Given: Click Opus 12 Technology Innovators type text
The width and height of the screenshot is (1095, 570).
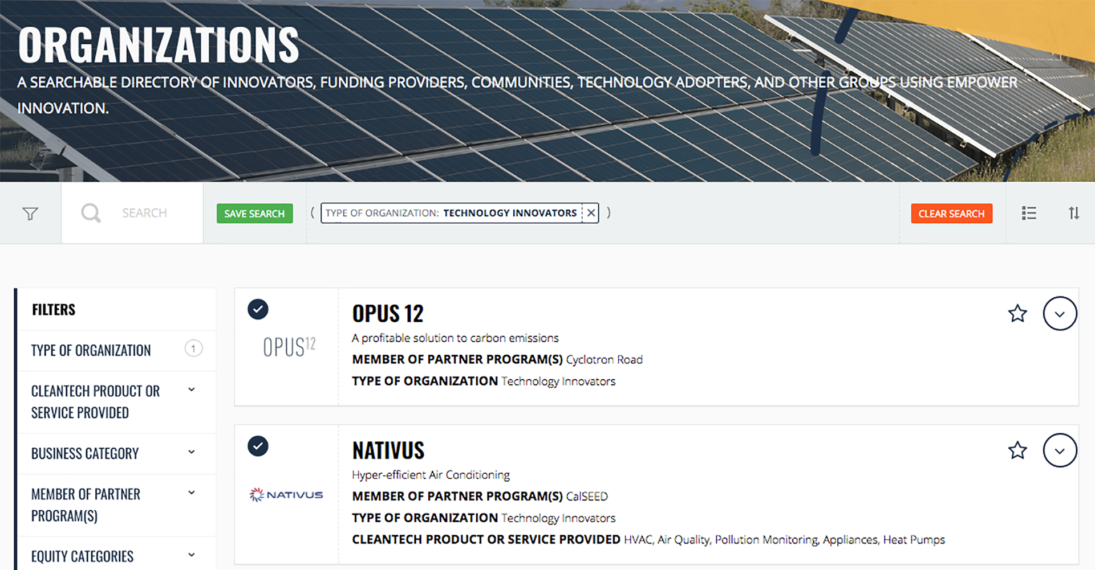Looking at the screenshot, I should (x=558, y=382).
